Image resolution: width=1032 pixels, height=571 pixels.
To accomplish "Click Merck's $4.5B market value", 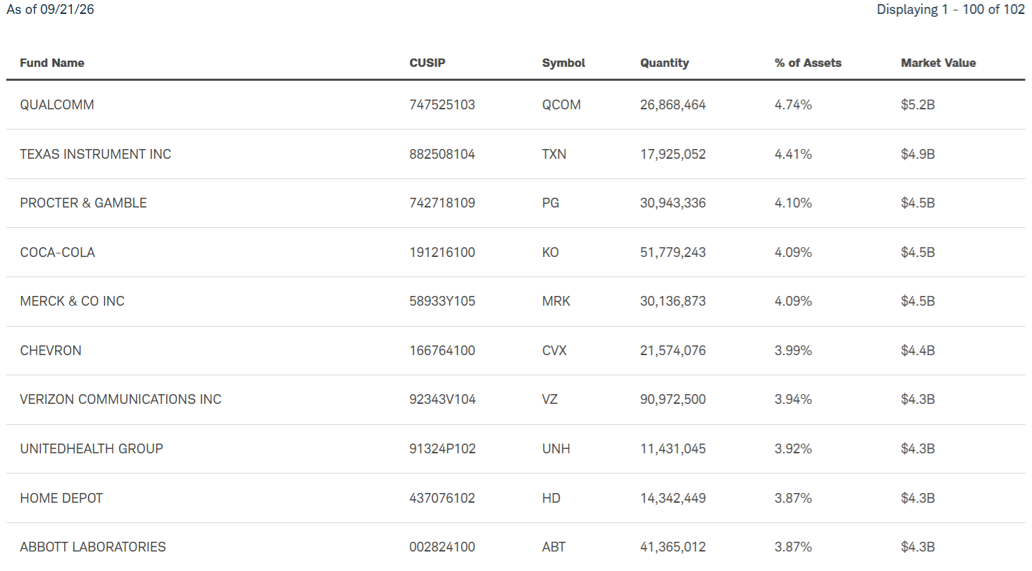I will [x=918, y=301].
